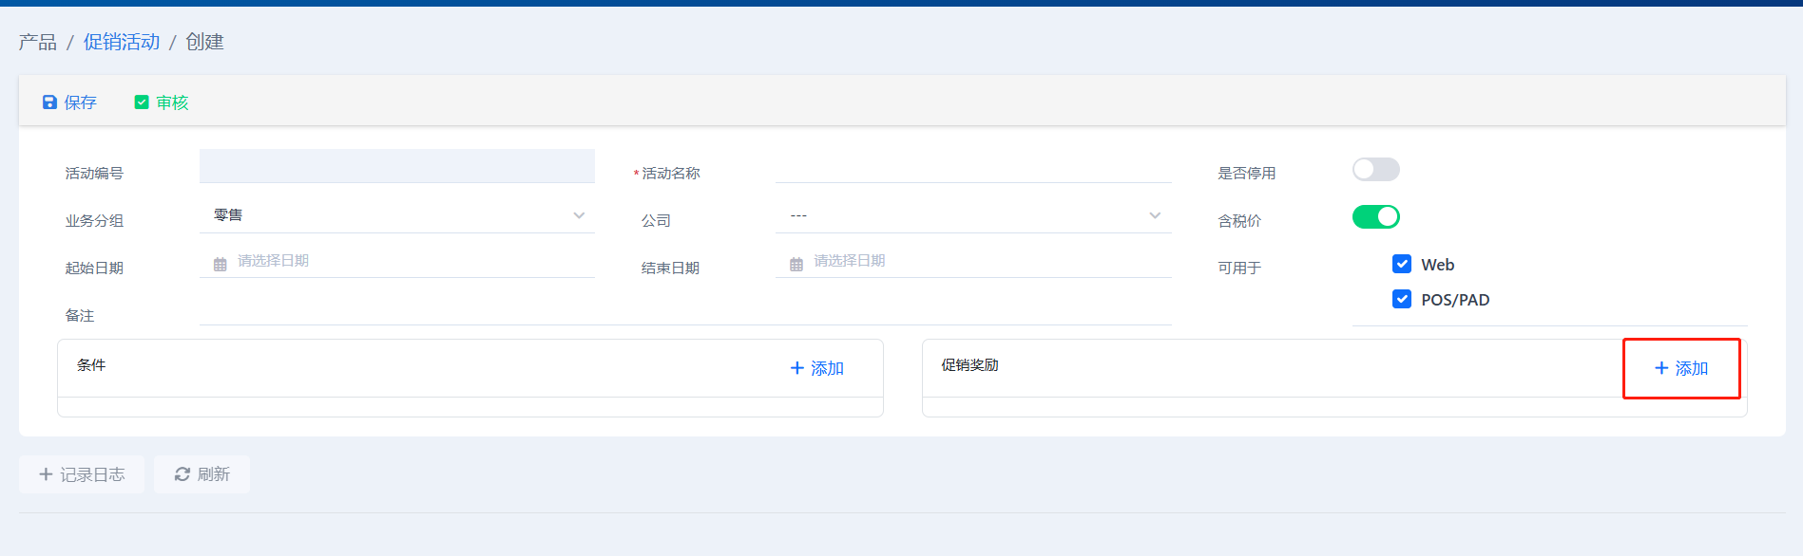
Task: Click the 审核 button label
Action: [x=173, y=102]
